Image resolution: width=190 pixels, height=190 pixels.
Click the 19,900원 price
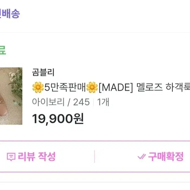pyautogui.click(x=58, y=119)
